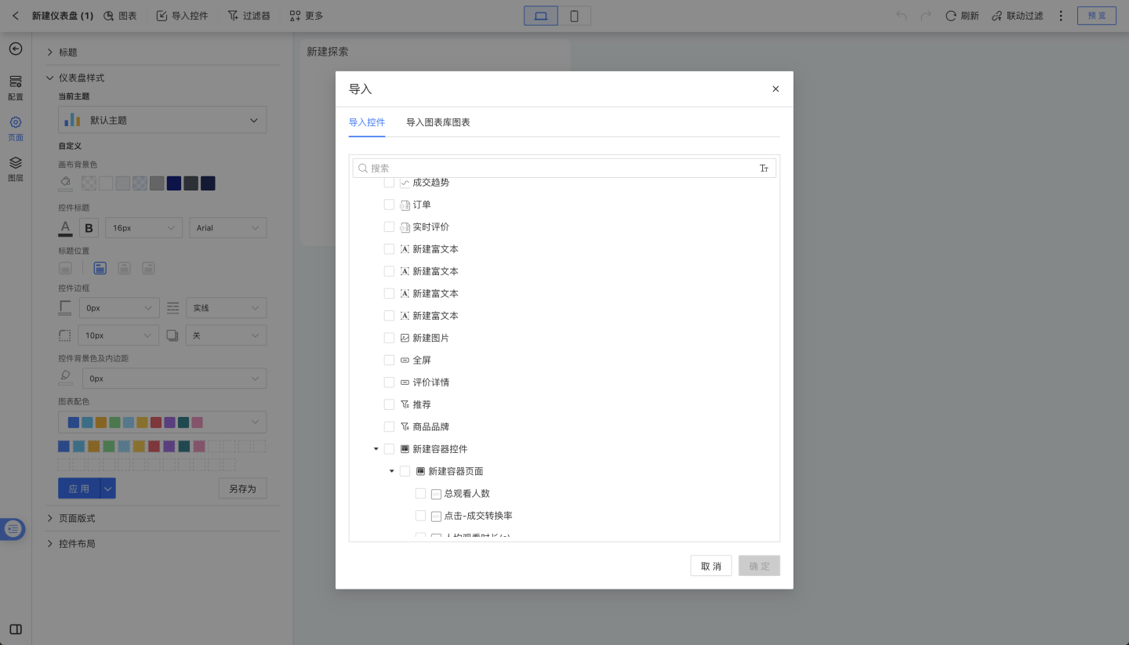Viewport: 1129px width, 645px height.
Task: Open the 过滤器 toolbar menu
Action: 249,16
